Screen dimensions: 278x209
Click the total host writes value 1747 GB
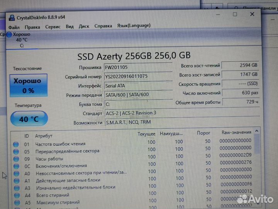coord(240,74)
